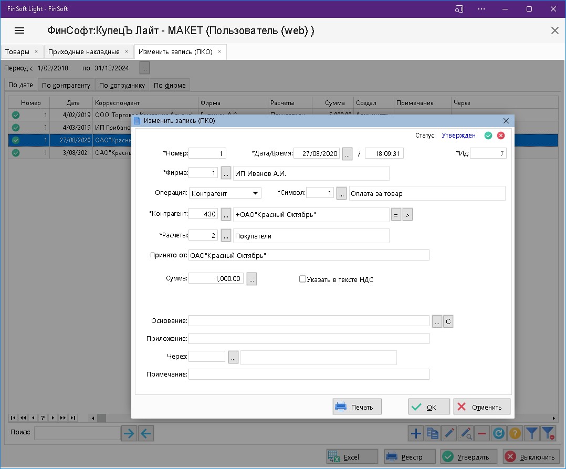Switch to the Приходные накладные tab
This screenshot has height=469, width=566.
point(83,51)
